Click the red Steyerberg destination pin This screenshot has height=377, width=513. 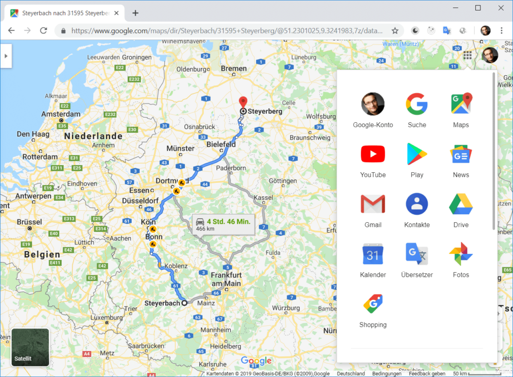[243, 102]
